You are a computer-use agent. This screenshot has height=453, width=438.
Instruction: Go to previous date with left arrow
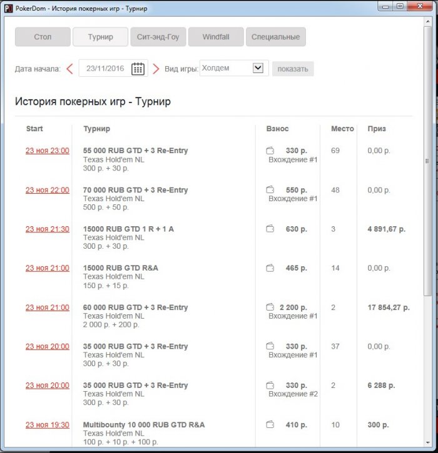69,69
